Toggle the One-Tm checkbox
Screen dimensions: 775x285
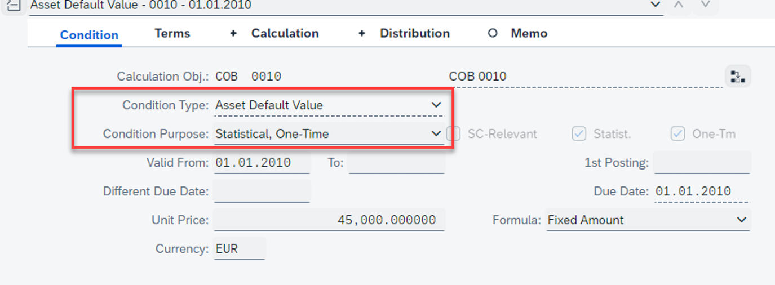(x=678, y=134)
